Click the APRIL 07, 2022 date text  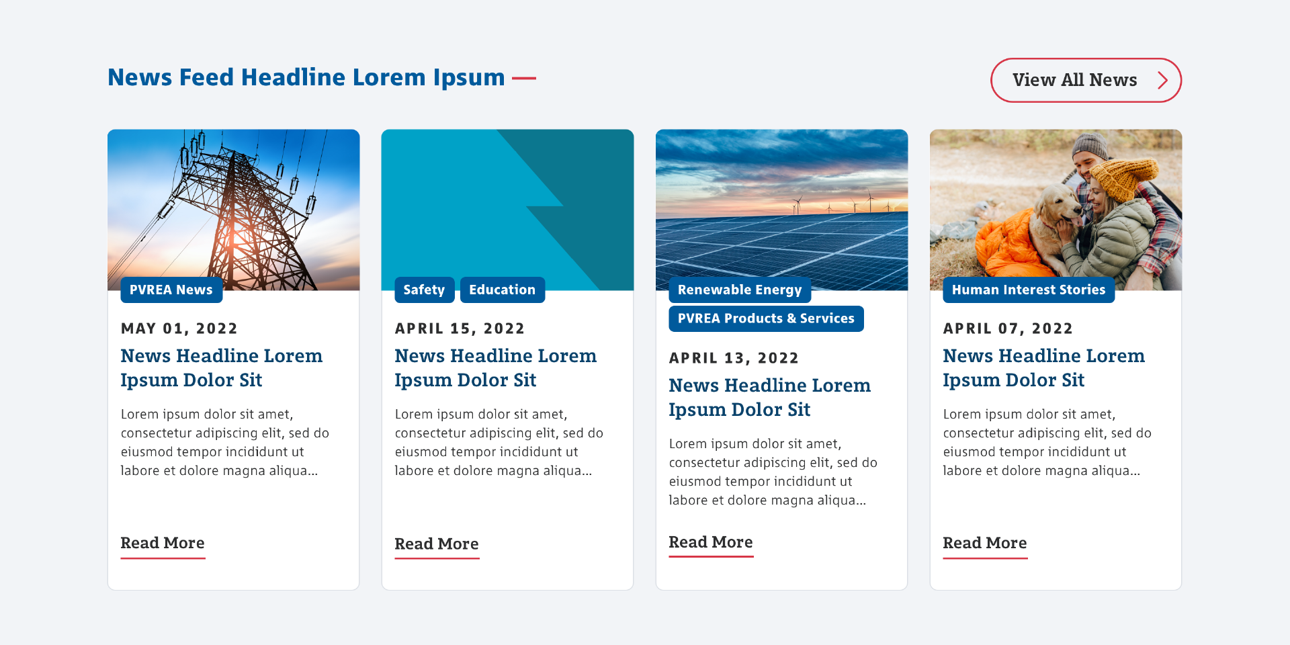coord(1008,329)
